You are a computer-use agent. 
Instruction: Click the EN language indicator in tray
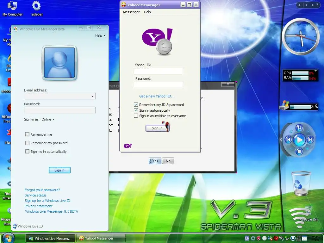coord(247,238)
